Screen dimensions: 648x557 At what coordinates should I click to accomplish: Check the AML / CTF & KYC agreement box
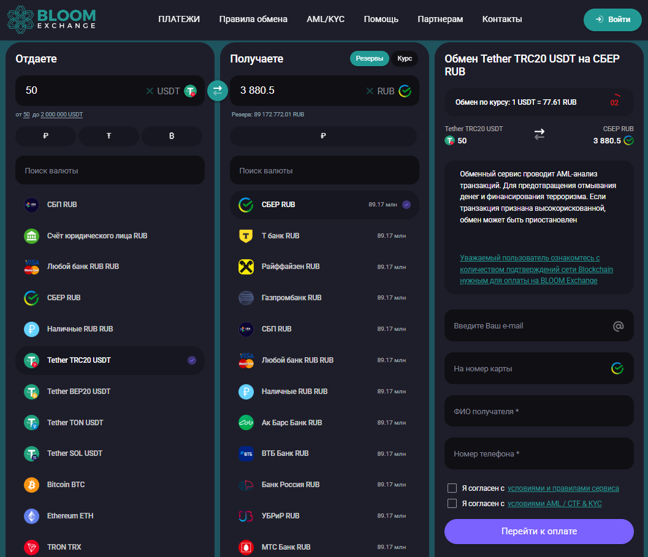[452, 504]
